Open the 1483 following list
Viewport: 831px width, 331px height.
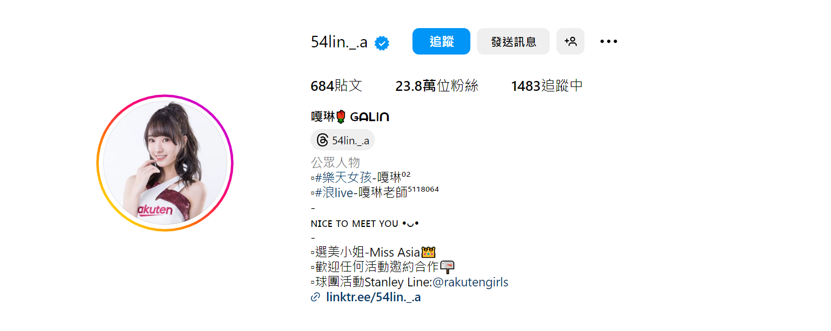tap(547, 86)
